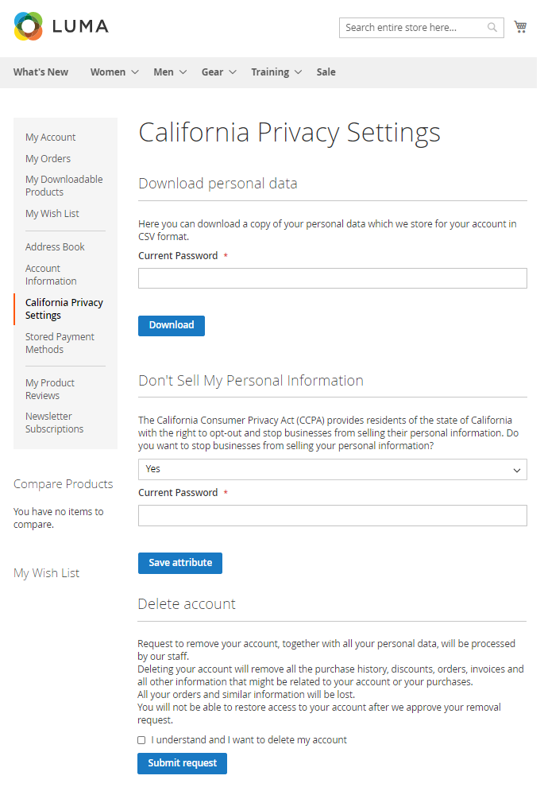Expand the Men menu chevron
Viewport: 544px width, 795px height.
[183, 72]
